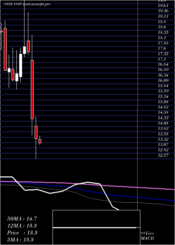
Task: Click the 15.84 price axis label
Action: [x=163, y=86]
